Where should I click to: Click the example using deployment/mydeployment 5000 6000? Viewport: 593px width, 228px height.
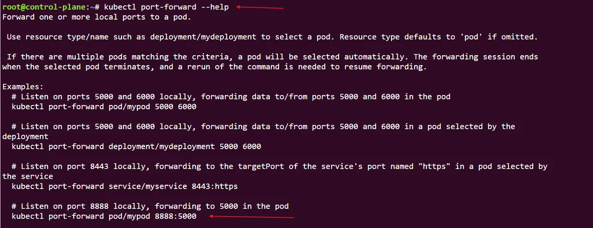point(136,146)
